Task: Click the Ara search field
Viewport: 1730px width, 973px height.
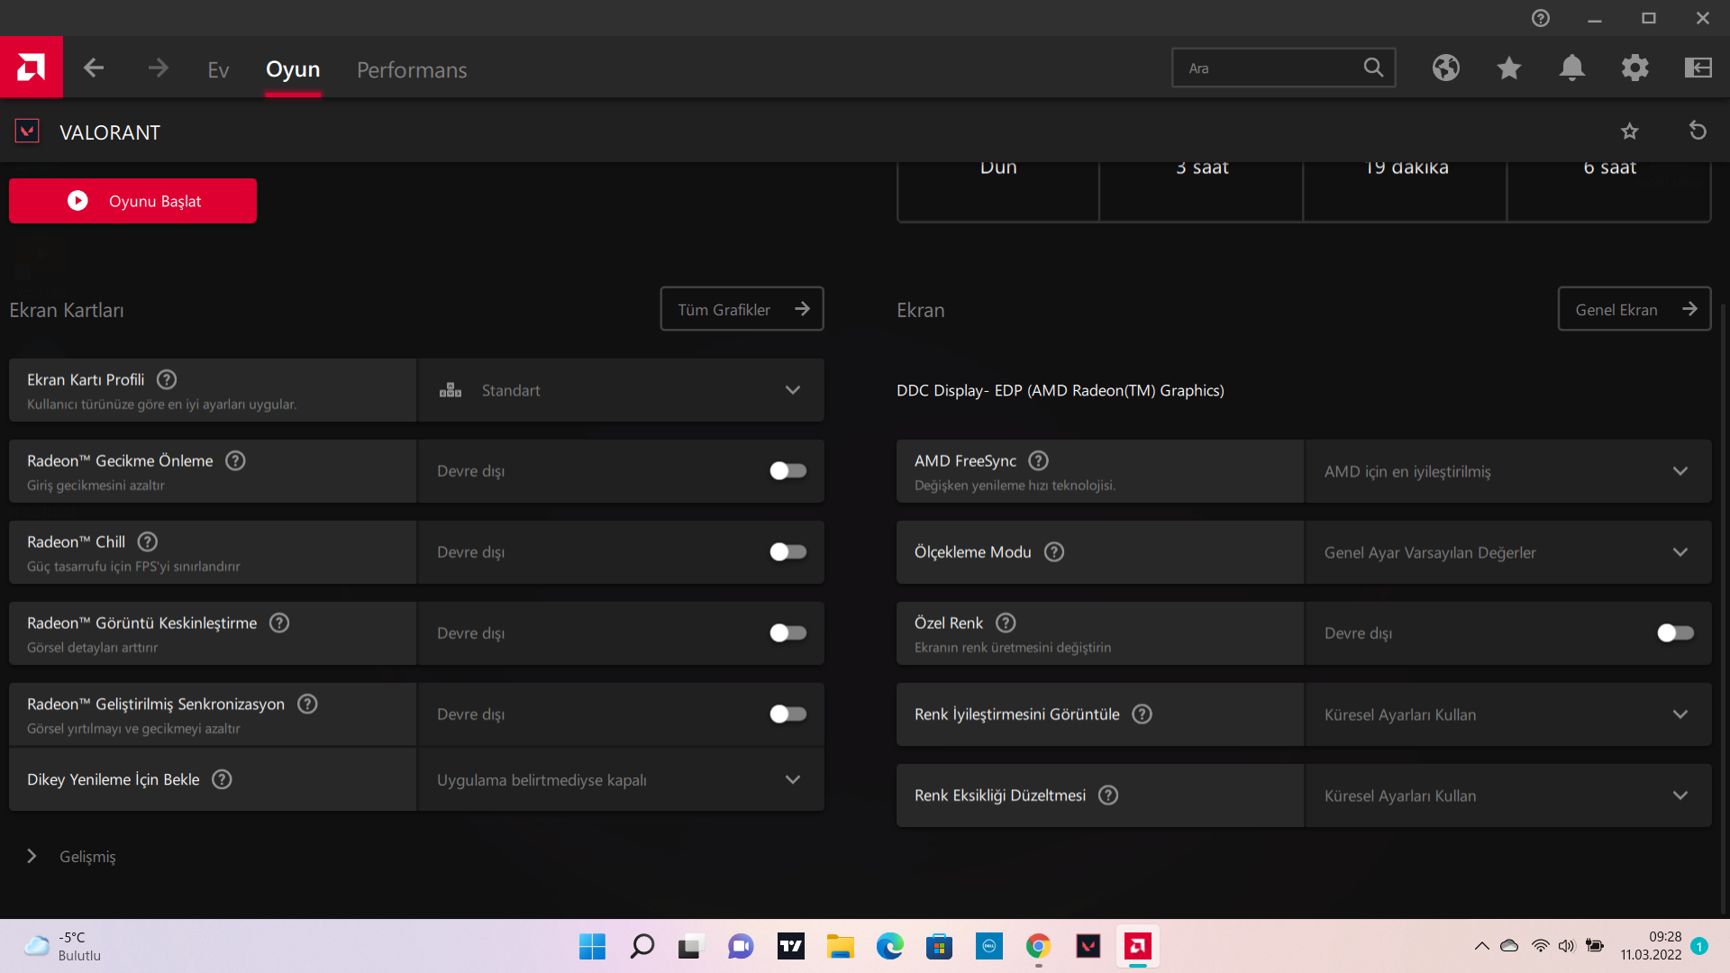Action: click(x=1270, y=68)
